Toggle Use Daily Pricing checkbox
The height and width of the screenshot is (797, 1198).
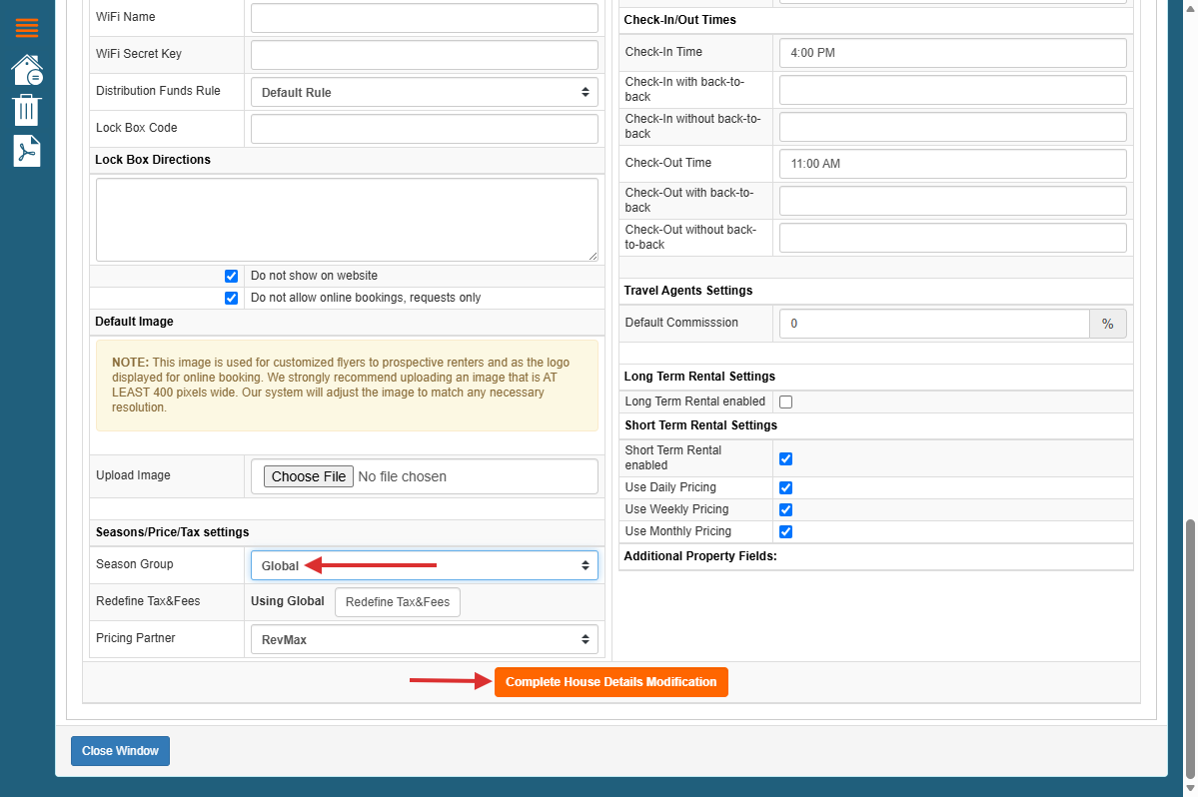pos(785,487)
